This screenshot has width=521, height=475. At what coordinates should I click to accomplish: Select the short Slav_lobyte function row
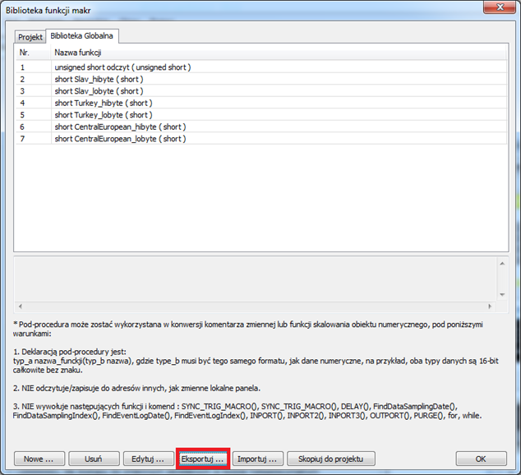pos(261,91)
